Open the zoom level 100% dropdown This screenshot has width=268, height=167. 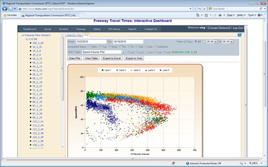255,163
